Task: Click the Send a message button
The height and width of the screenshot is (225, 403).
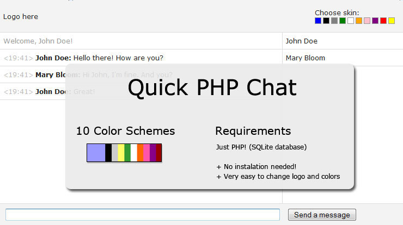Action: [322, 215]
